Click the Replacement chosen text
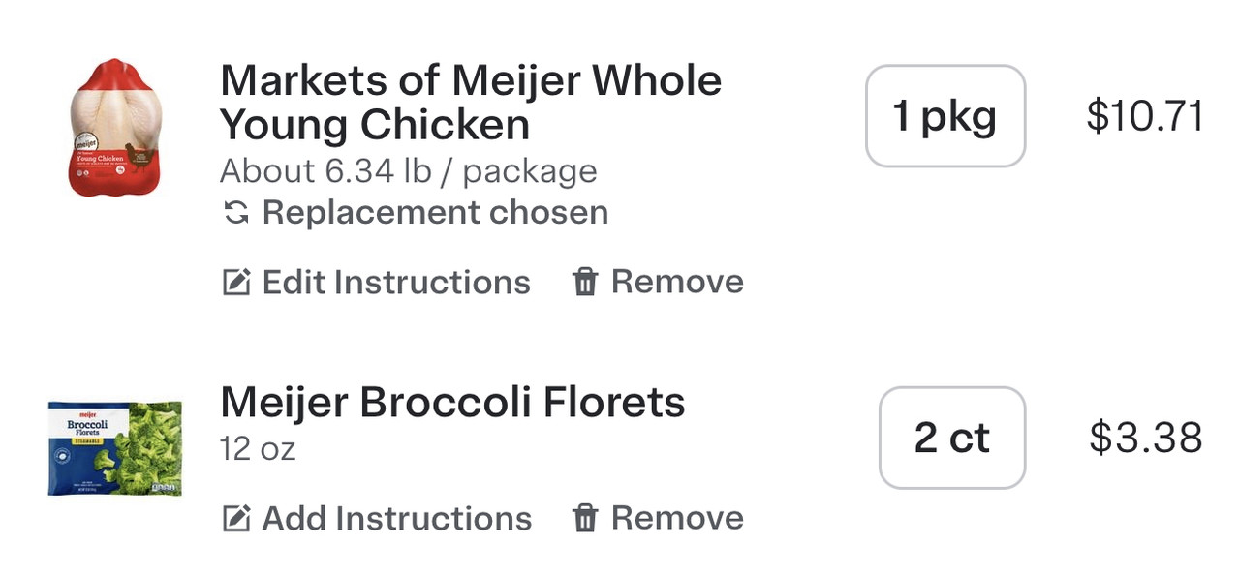Viewport: 1240px width, 575px height. click(435, 213)
